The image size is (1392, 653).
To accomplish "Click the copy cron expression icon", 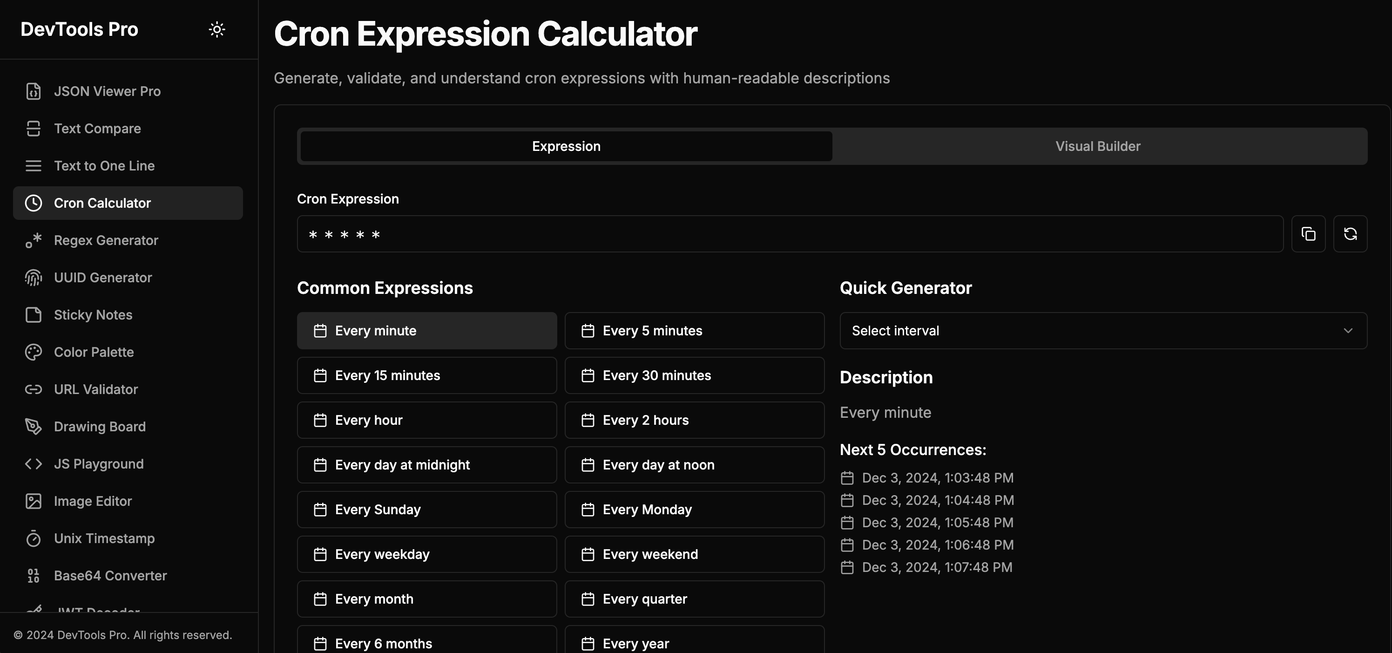I will 1308,234.
